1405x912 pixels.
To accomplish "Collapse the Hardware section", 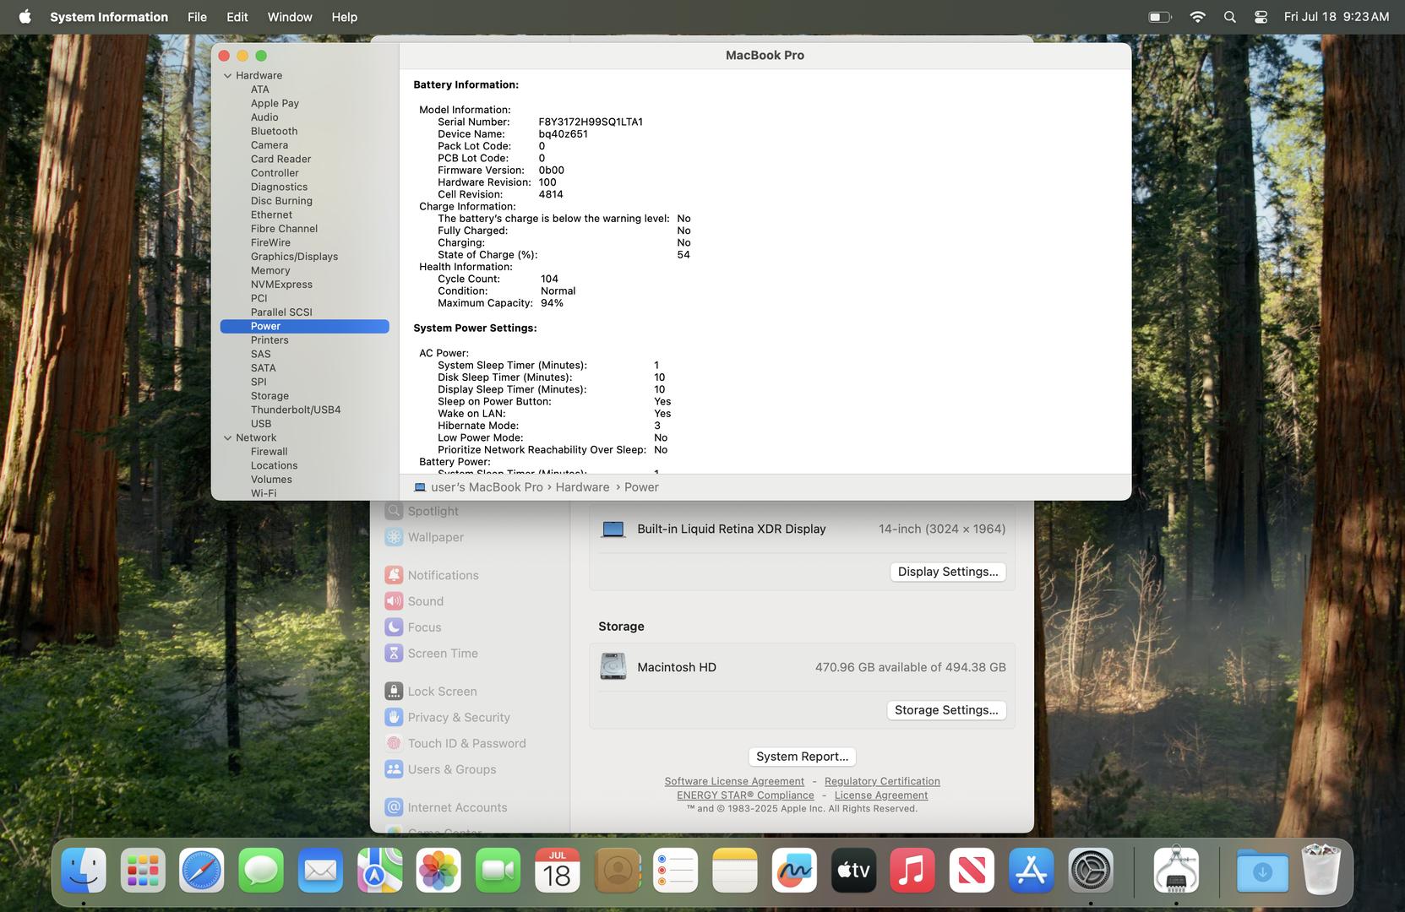I will point(227,76).
